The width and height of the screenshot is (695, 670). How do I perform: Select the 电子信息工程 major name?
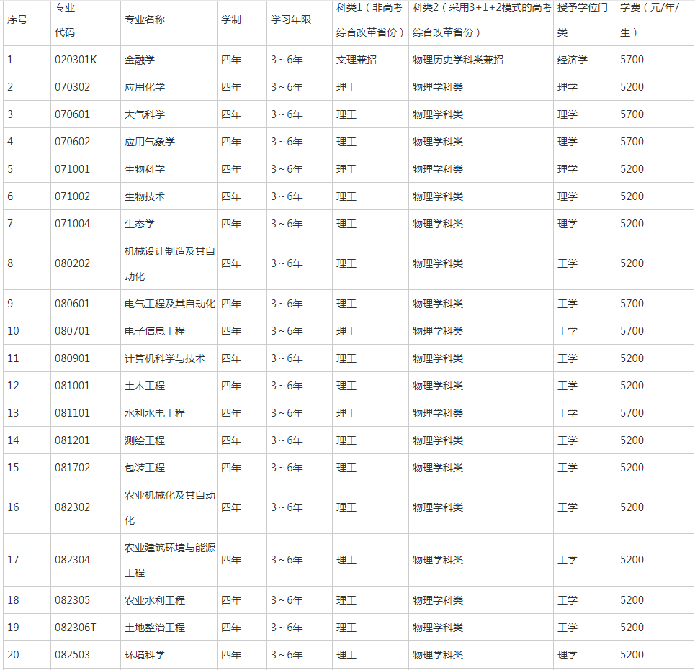pos(155,331)
